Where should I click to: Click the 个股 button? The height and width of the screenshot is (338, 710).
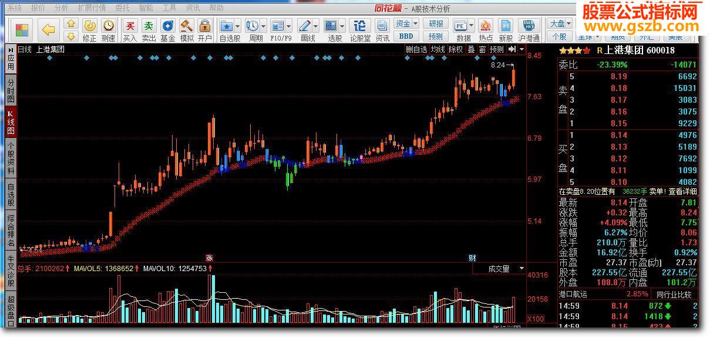pos(560,36)
